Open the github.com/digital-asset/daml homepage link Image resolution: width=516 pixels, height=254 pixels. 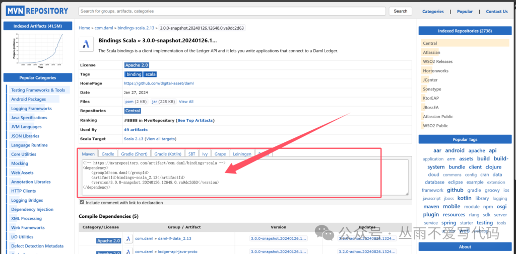(x=159, y=83)
